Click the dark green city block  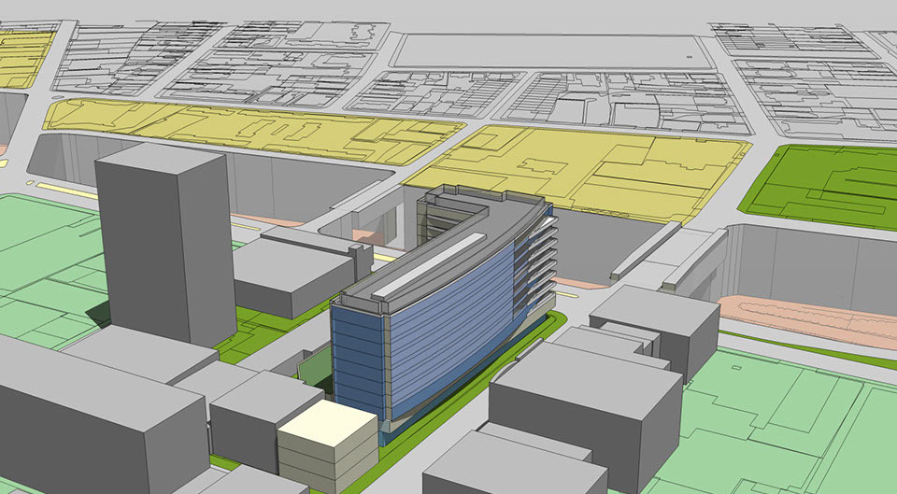point(822,187)
